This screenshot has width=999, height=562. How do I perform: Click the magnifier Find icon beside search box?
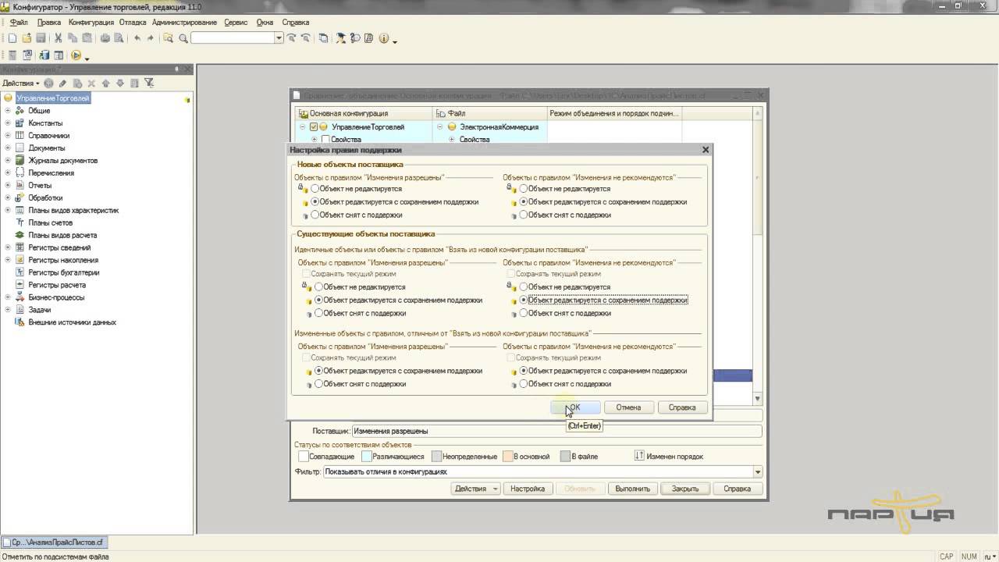pyautogui.click(x=183, y=37)
